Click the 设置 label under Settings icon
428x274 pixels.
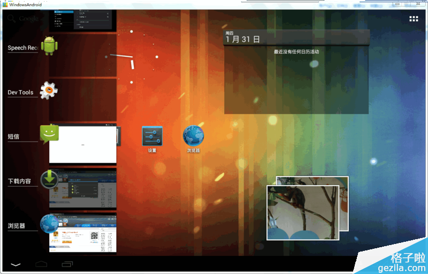coord(152,150)
